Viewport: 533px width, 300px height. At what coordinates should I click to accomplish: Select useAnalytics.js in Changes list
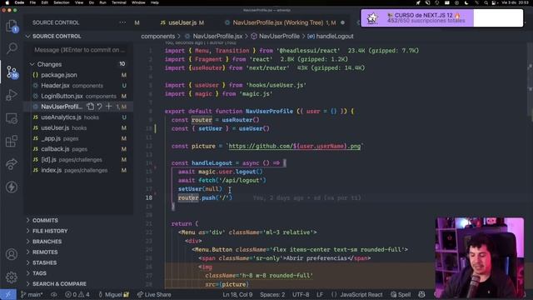[78, 117]
